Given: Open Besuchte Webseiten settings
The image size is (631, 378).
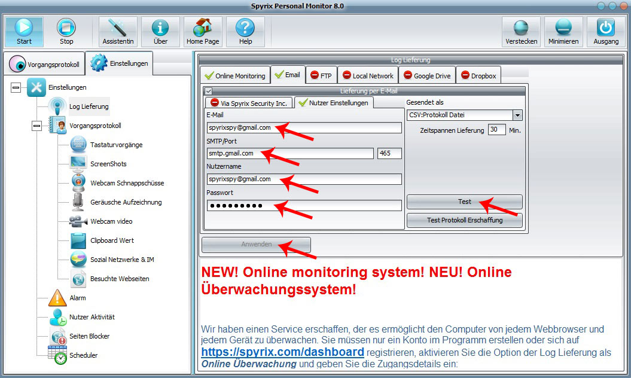Looking at the screenshot, I should [120, 279].
